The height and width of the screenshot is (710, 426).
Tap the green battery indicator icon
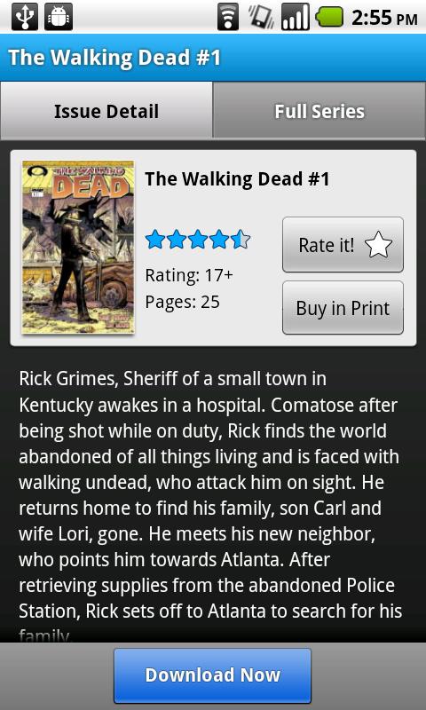329,17
